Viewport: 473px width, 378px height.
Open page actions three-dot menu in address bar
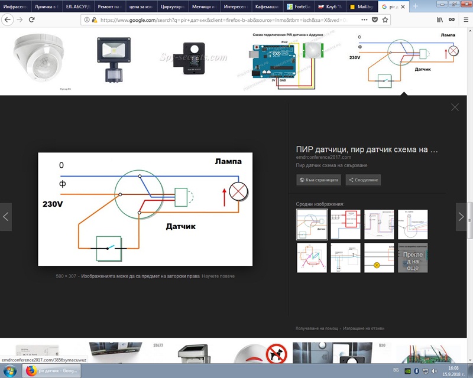(363, 19)
